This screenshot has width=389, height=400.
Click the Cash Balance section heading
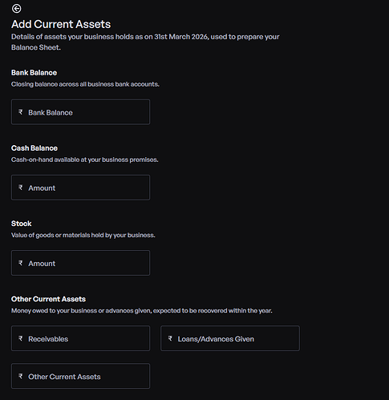[x=34, y=148]
